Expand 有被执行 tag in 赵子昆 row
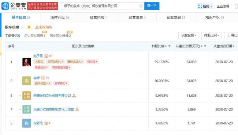 tap(41, 67)
